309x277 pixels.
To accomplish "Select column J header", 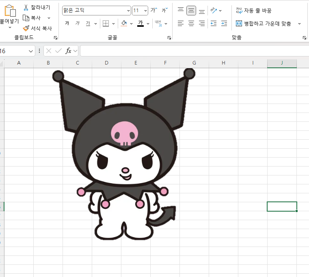I will pos(282,63).
